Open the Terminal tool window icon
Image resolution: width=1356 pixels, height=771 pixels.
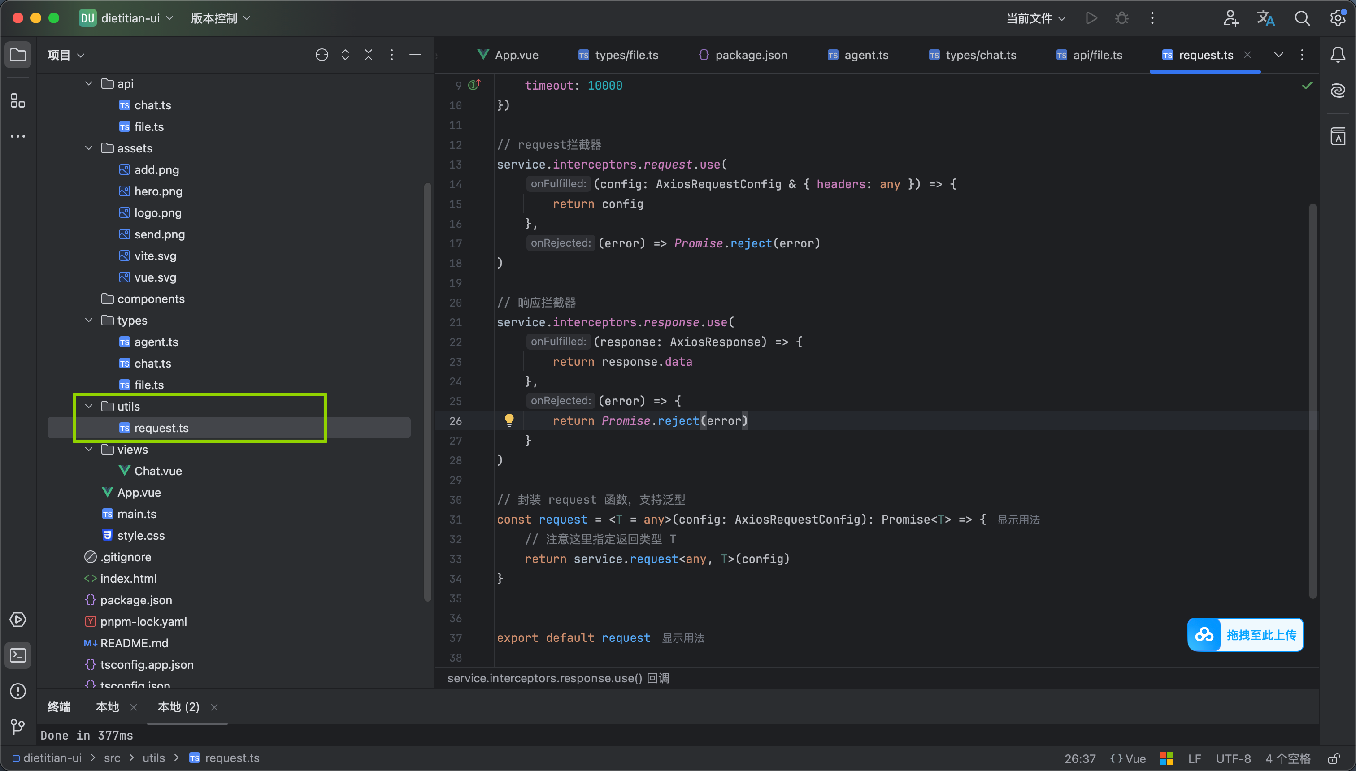pos(18,655)
